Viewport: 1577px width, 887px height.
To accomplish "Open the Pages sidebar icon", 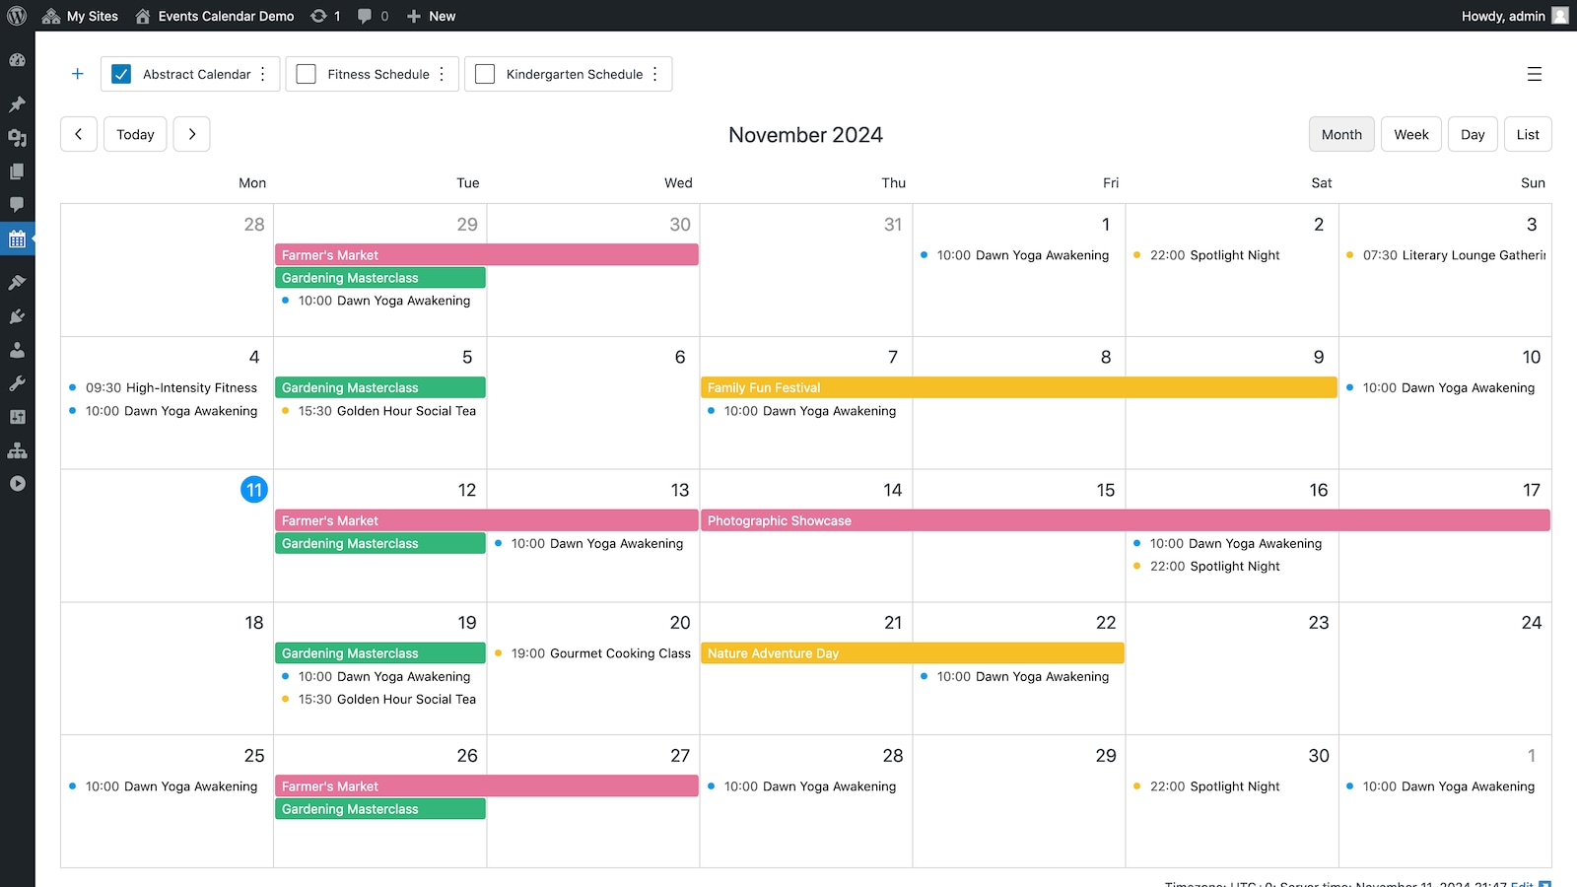I will (x=17, y=171).
